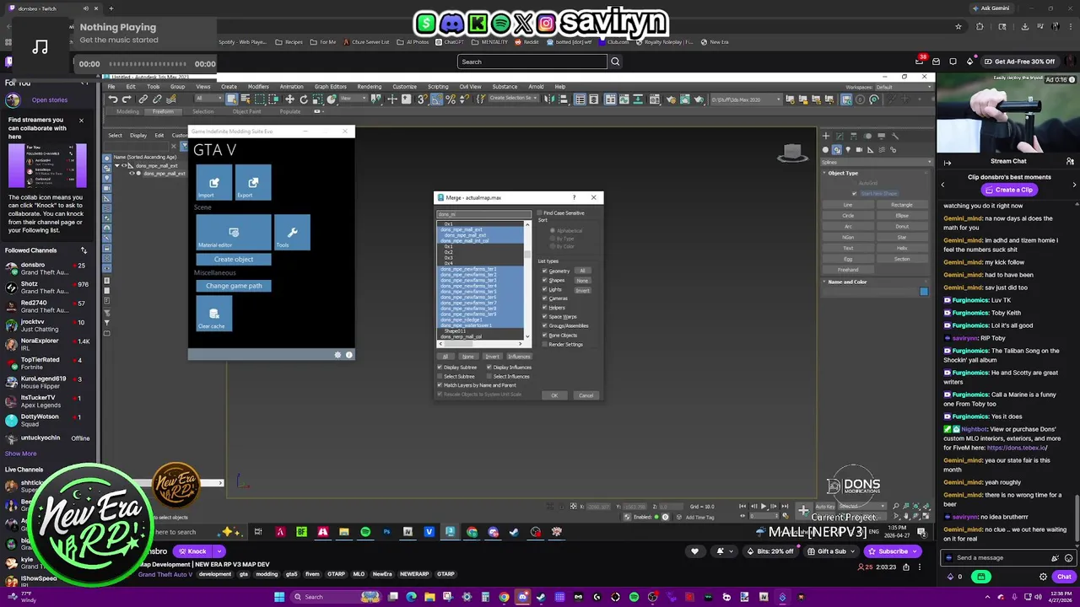Uncheck Lights in List types
Viewport: 1080px width, 607px height.
(545, 289)
